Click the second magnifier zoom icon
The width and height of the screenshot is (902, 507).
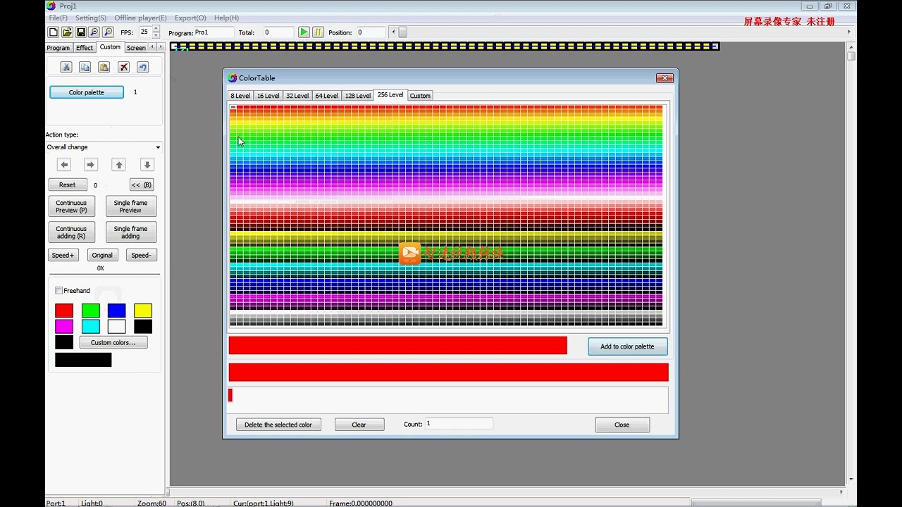pyautogui.click(x=108, y=32)
